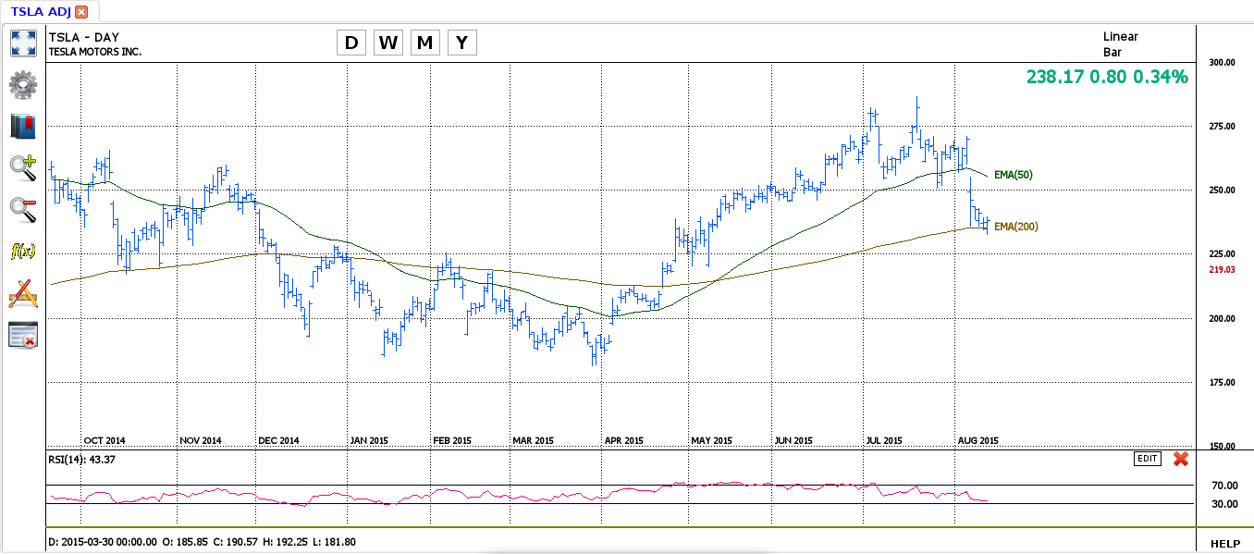This screenshot has width=1254, height=554.
Task: Close the TSLA ADJ tab
Action: coord(81,12)
